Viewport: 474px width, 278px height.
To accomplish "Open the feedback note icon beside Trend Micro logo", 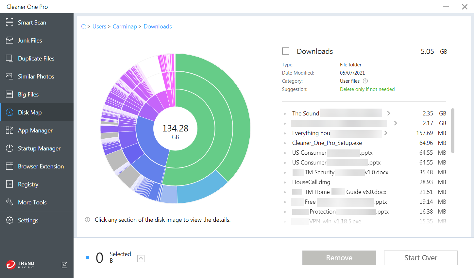I will coord(65,265).
